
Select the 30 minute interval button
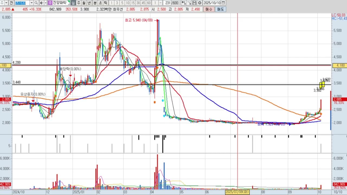tap(138, 3)
